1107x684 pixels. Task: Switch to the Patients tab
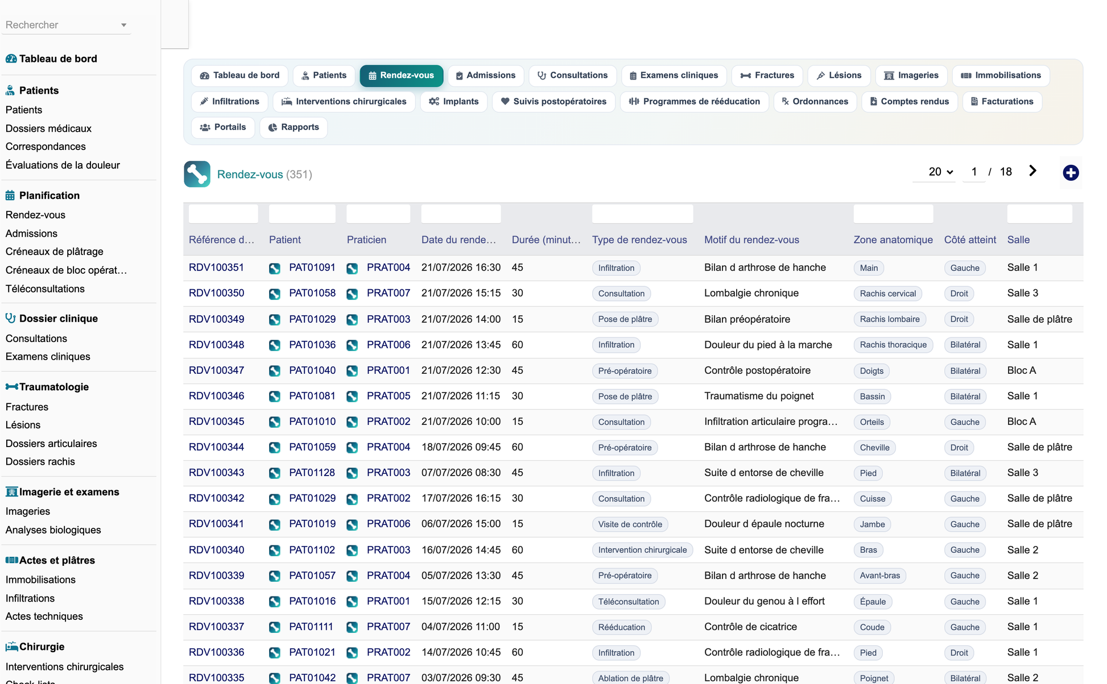coord(324,76)
